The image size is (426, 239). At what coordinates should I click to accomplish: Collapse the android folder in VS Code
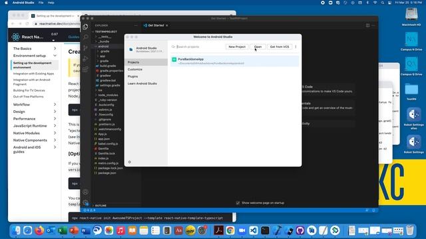[103, 46]
